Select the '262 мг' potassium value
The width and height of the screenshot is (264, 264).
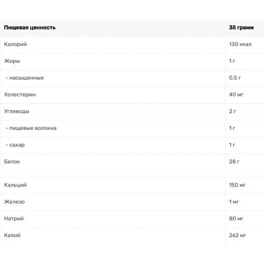[x=238, y=235]
